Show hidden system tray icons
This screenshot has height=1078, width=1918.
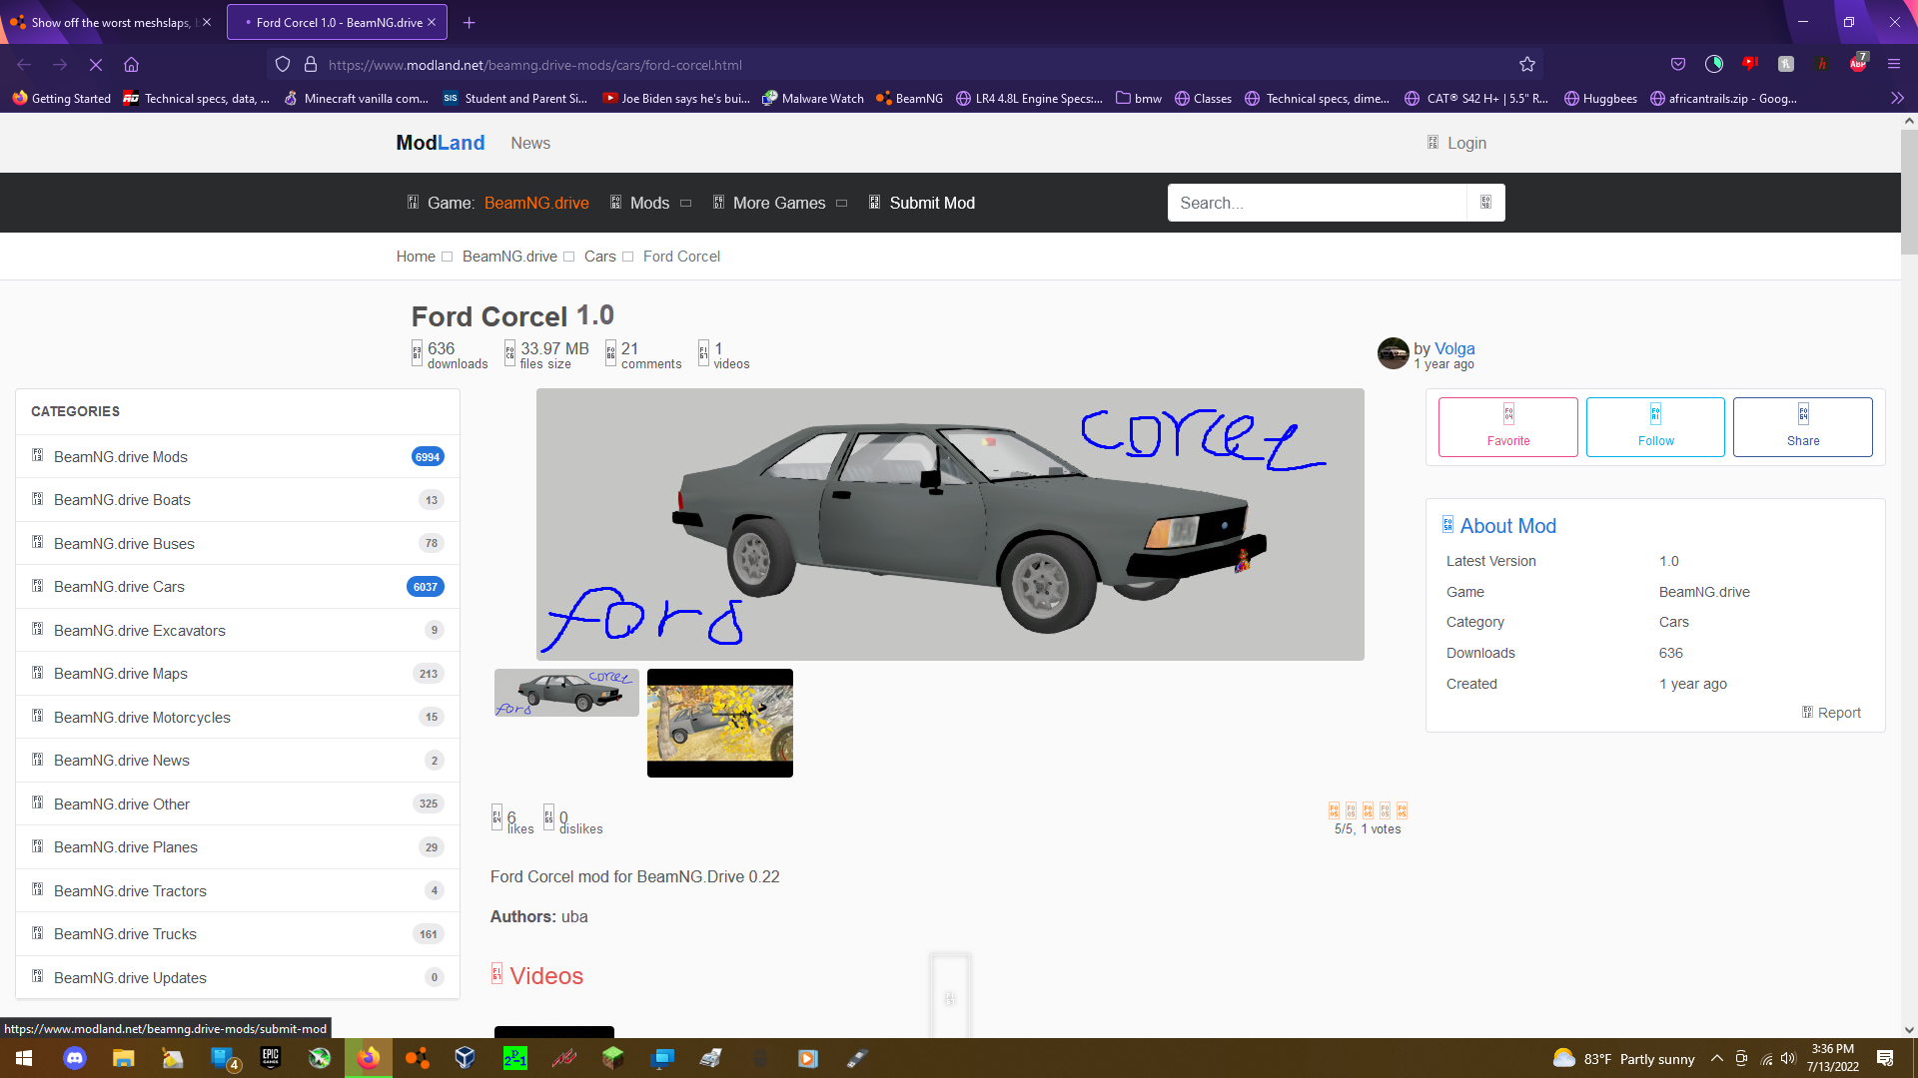(x=1716, y=1058)
